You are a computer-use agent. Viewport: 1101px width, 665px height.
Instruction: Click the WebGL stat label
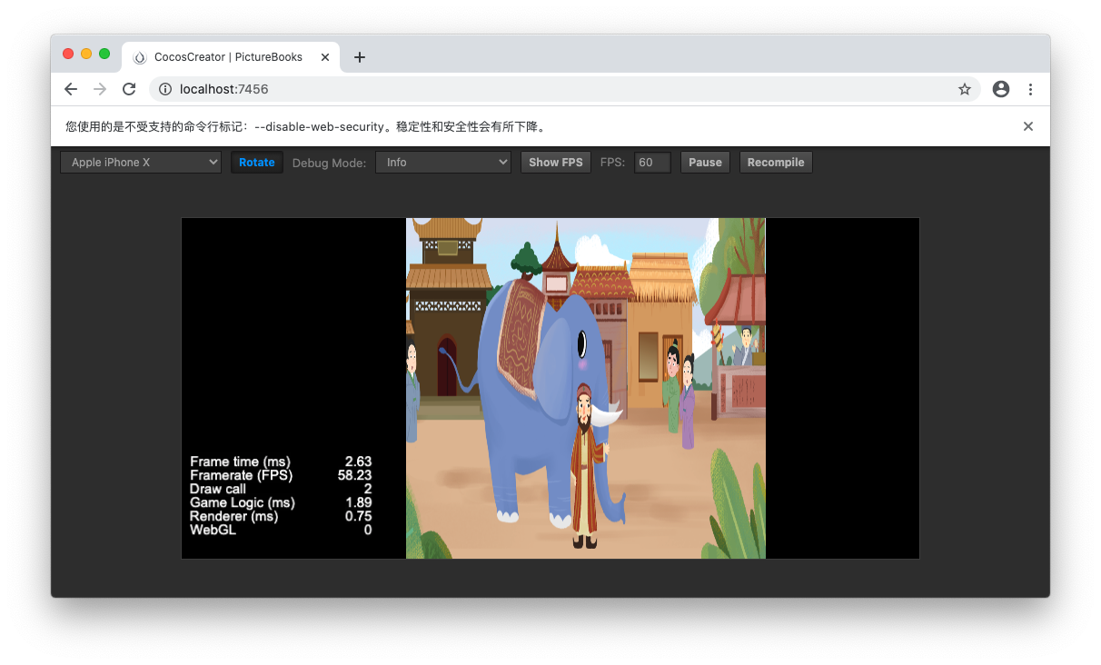click(x=213, y=530)
